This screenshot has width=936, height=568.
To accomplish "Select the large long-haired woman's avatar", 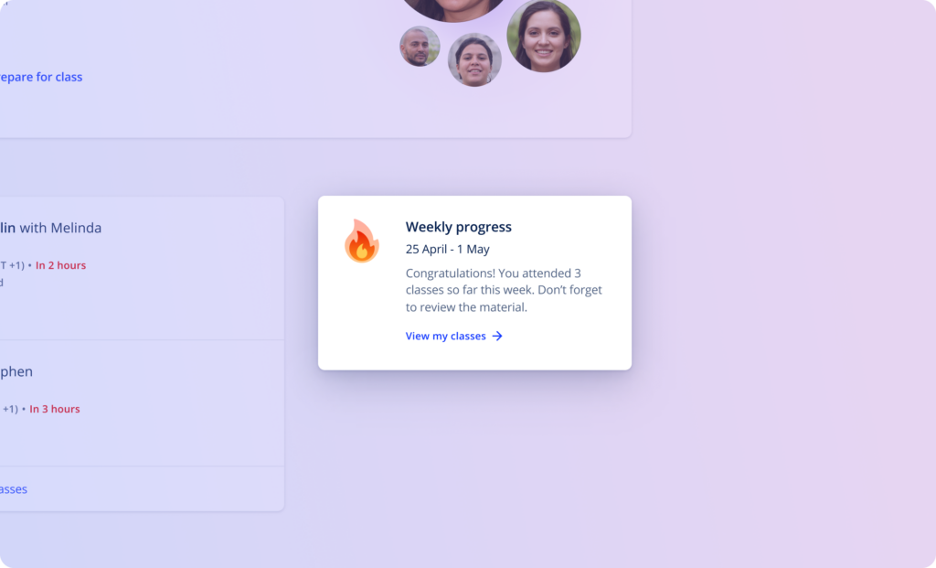I will click(x=544, y=36).
